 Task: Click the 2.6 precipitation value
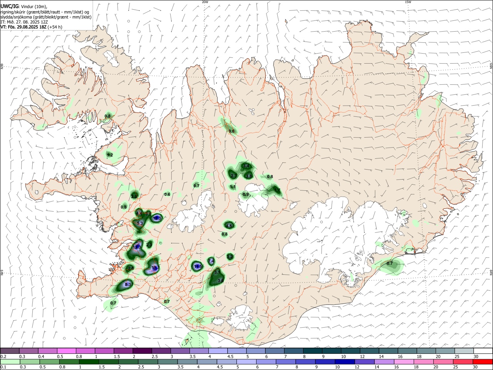point(131,268)
